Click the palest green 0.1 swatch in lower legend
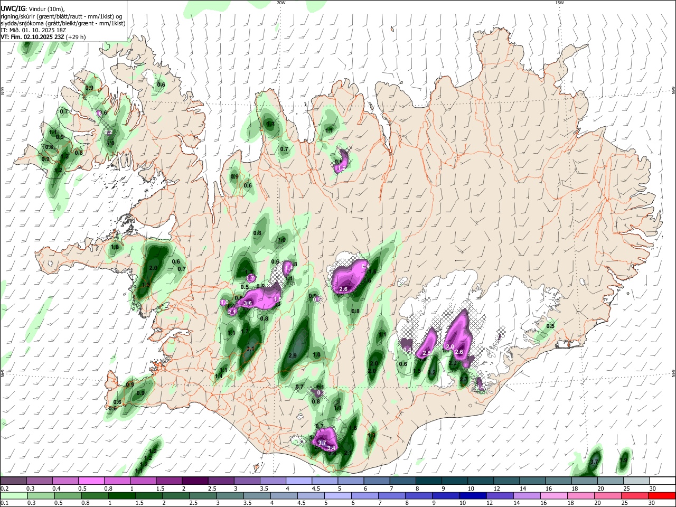Viewport: 676px width, 507px height. pyautogui.click(x=13, y=495)
